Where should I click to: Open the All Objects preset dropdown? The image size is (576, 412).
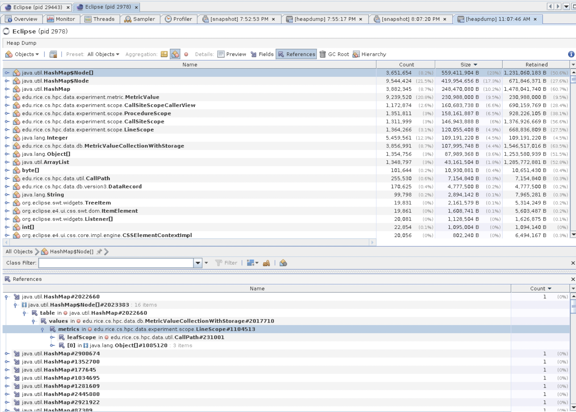(103, 54)
